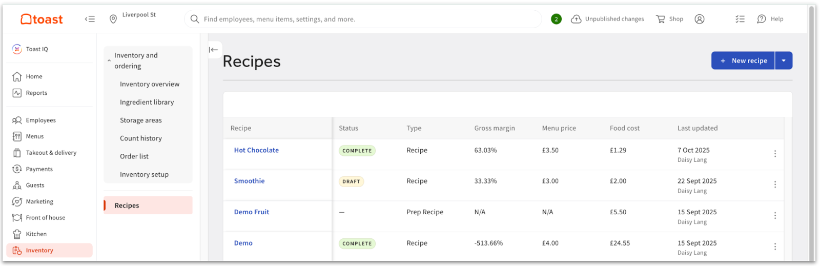Click the search field for employees and items

(x=362, y=19)
